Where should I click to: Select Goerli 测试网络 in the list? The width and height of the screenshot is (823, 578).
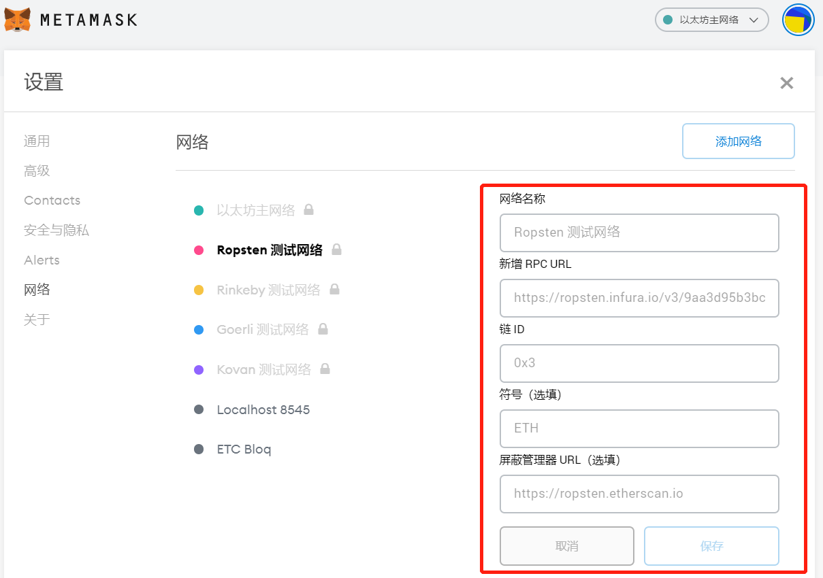[263, 330]
